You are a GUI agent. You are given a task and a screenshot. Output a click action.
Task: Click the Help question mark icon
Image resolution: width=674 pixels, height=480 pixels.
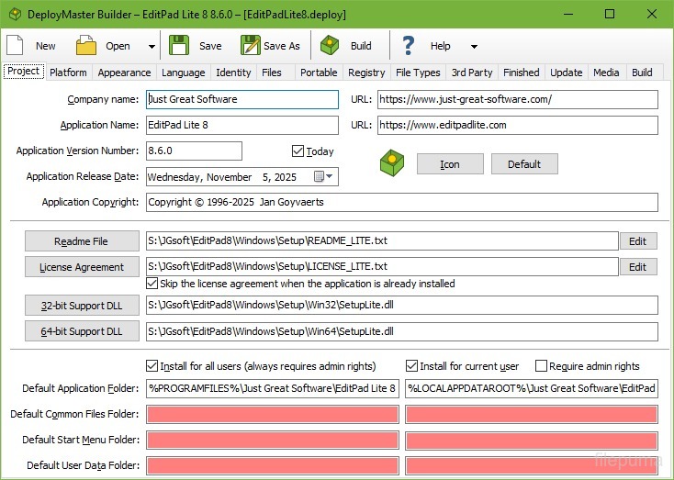tap(409, 45)
